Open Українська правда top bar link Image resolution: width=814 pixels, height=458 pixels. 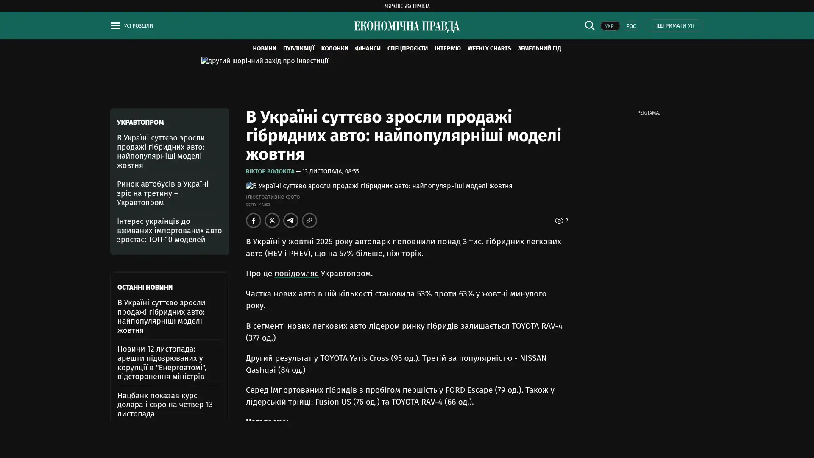(x=407, y=6)
